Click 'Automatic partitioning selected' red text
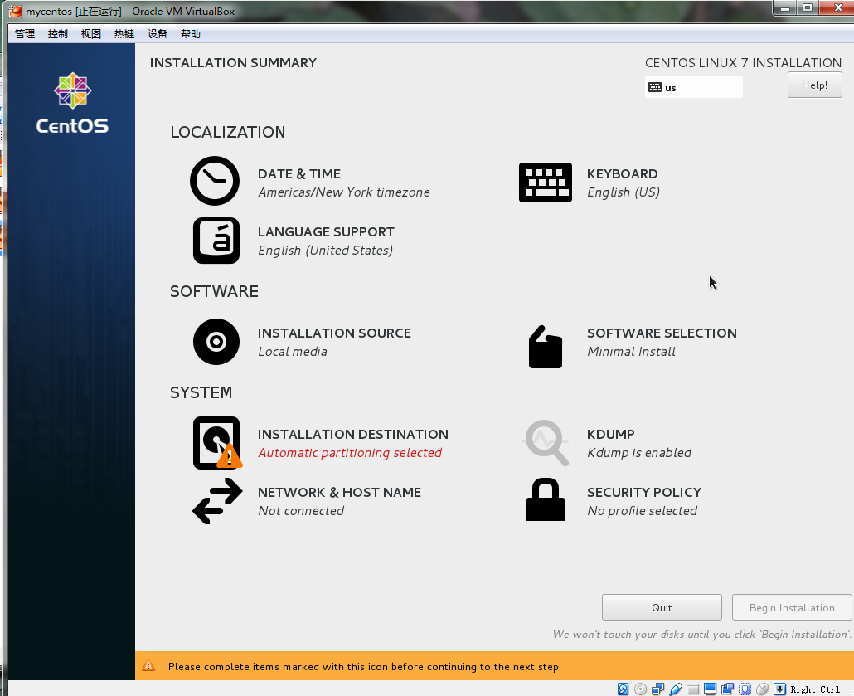The height and width of the screenshot is (696, 854). (x=350, y=453)
